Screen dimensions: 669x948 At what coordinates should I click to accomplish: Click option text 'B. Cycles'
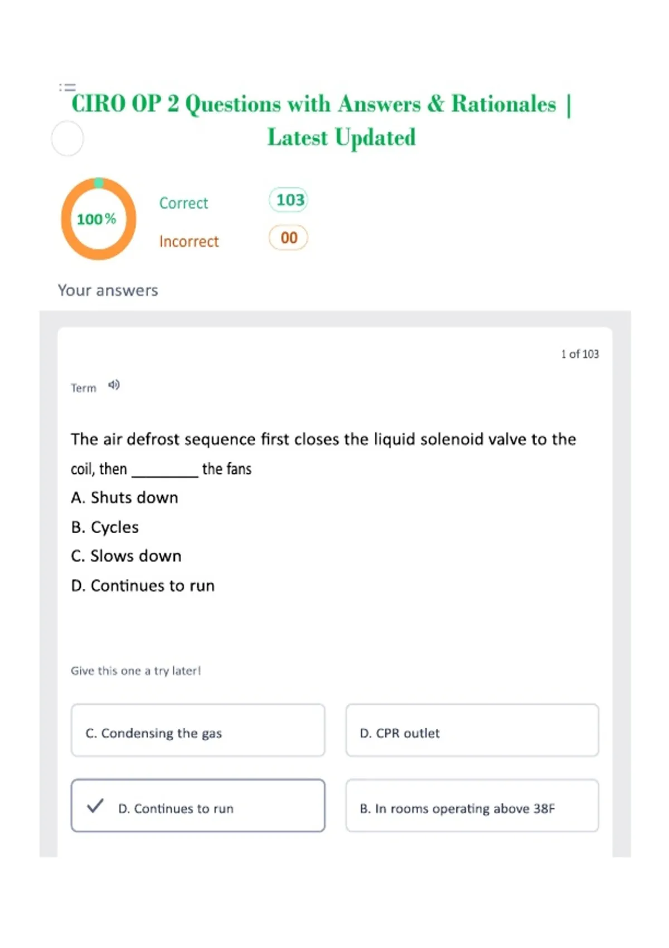coord(105,528)
